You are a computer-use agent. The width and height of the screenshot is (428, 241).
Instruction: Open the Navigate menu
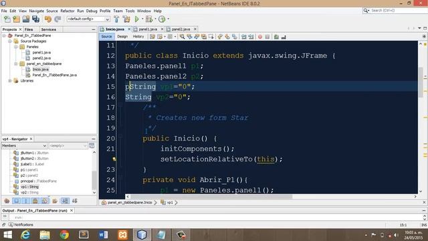(37, 11)
